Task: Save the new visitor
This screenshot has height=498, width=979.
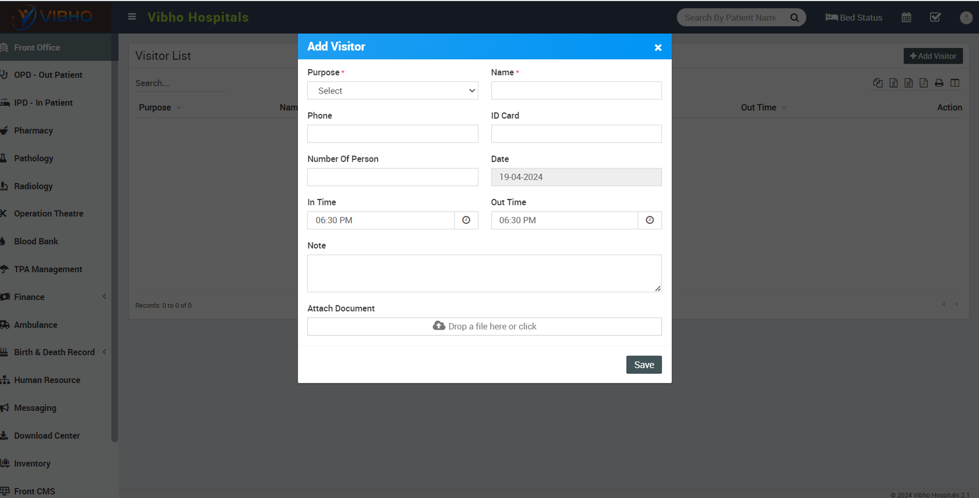Action: pyautogui.click(x=644, y=365)
